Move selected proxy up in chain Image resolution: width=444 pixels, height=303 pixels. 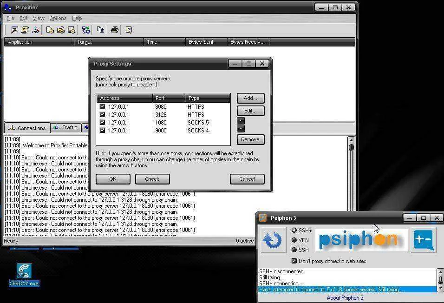(x=241, y=121)
